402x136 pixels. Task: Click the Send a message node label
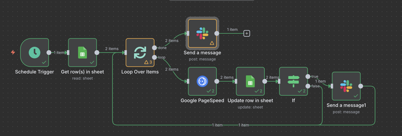[x=202, y=53]
